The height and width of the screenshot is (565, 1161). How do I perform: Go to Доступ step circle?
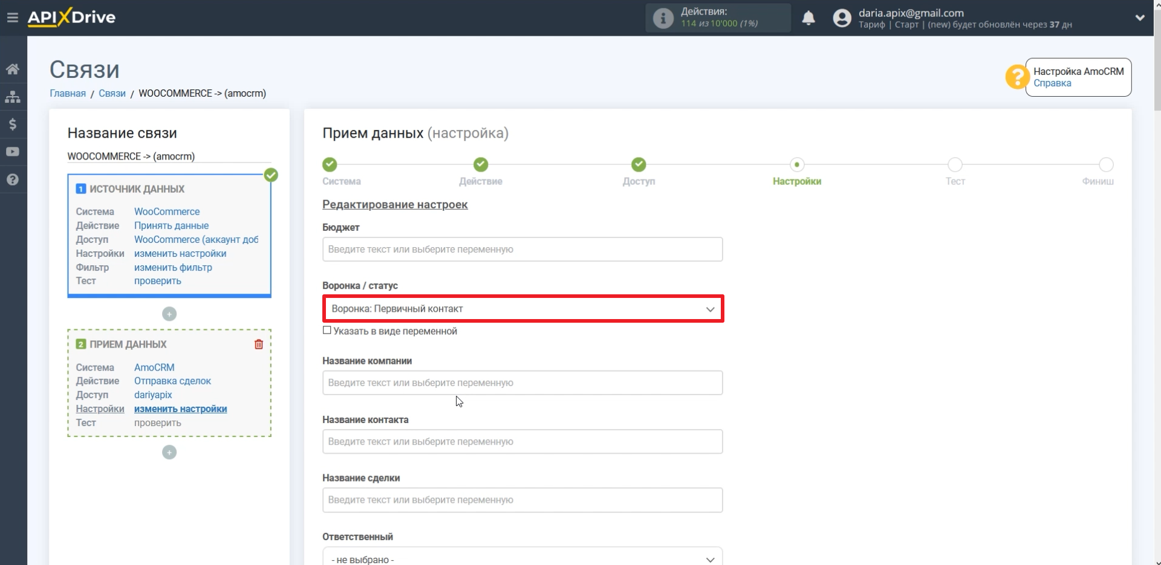click(x=639, y=164)
